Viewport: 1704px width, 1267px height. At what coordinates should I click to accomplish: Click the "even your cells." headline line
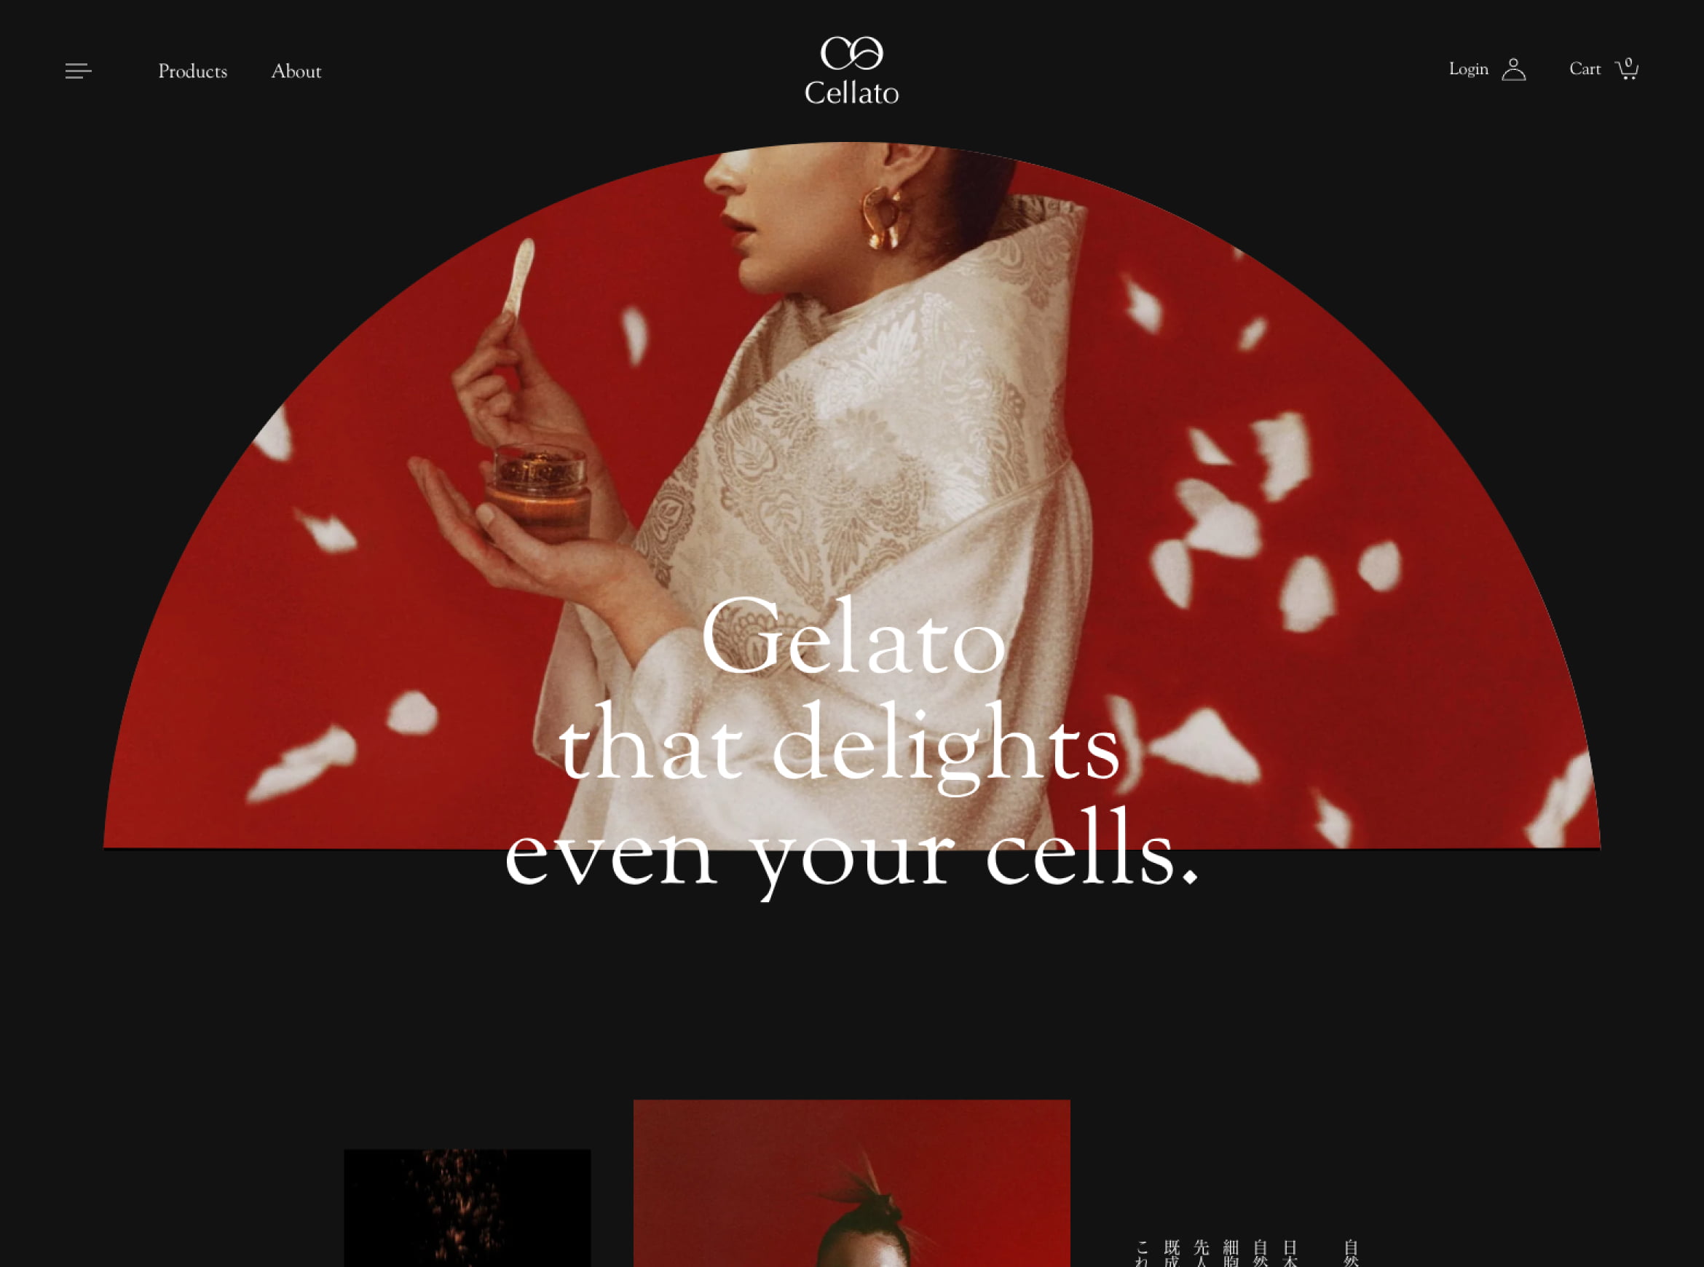click(851, 851)
